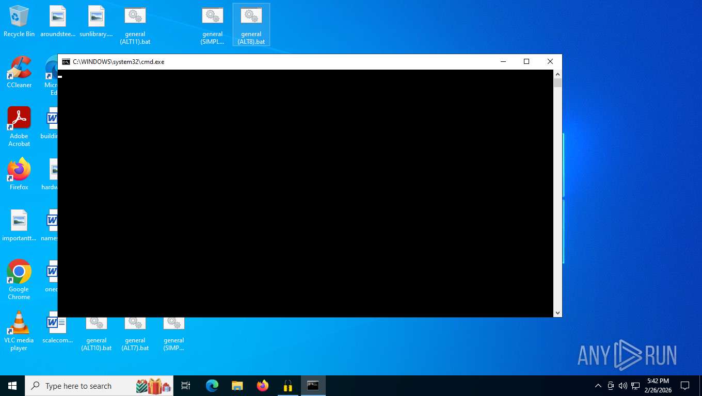Viewport: 702px width, 396px height.
Task: Click the Type here to search box
Action: coord(99,386)
